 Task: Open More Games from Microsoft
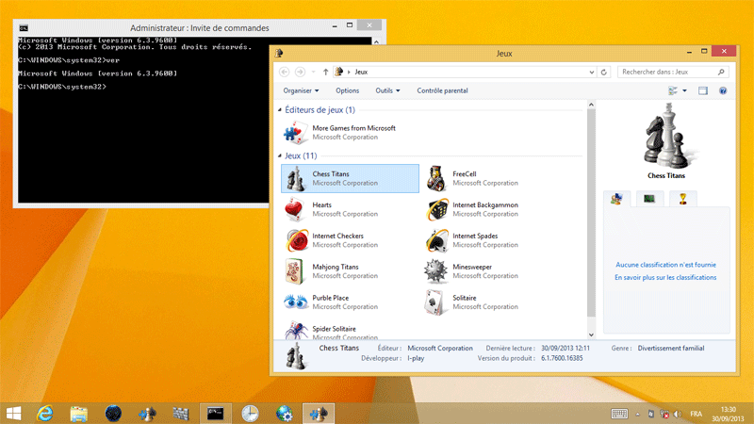(296, 132)
